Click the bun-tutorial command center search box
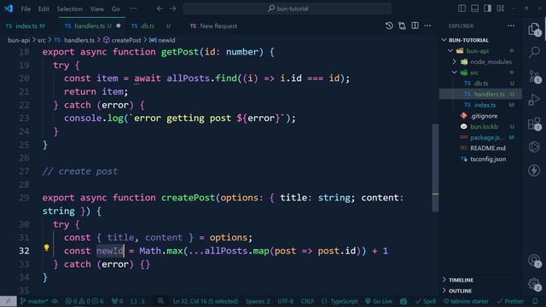This screenshot has height=307, width=546. click(x=288, y=9)
